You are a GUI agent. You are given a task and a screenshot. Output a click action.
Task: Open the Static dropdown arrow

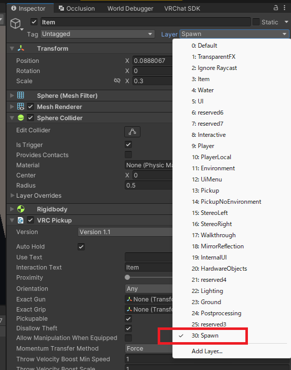point(286,22)
